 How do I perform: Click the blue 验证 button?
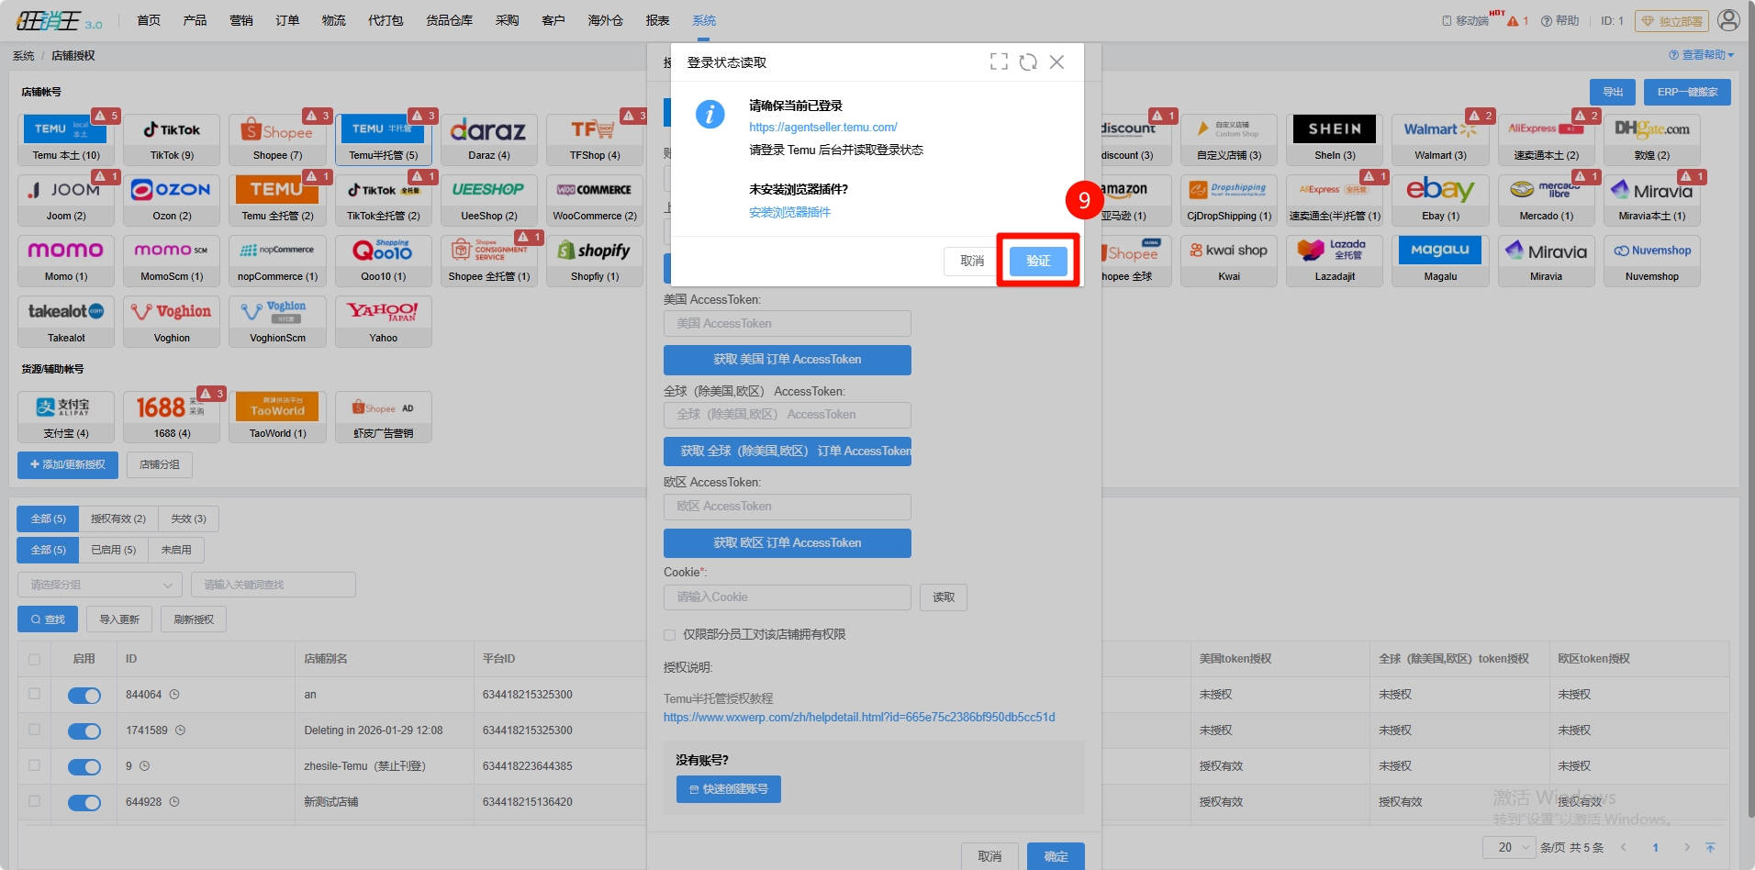pyautogui.click(x=1038, y=261)
